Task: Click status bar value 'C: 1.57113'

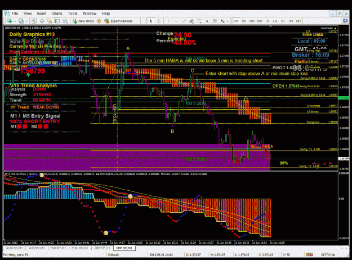Action: 266,254
